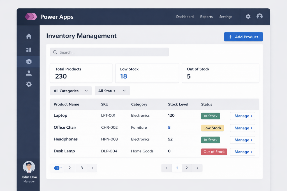Expand the All Categories dropdown
The height and width of the screenshot is (191, 287).
pos(71,91)
